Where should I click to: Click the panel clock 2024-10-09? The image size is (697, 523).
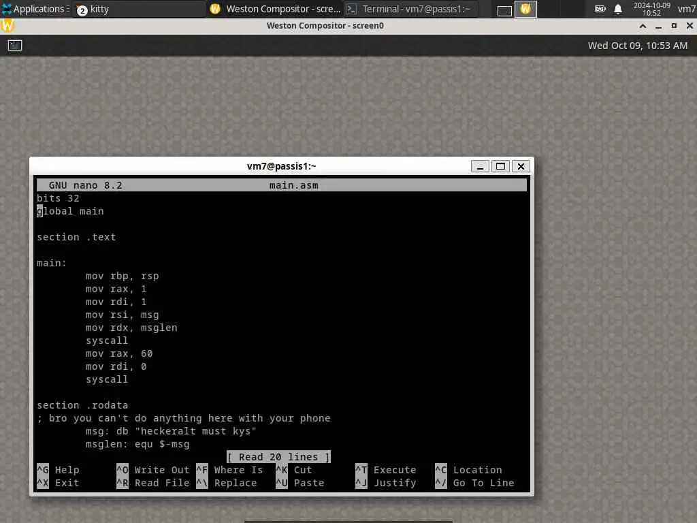pyautogui.click(x=651, y=9)
